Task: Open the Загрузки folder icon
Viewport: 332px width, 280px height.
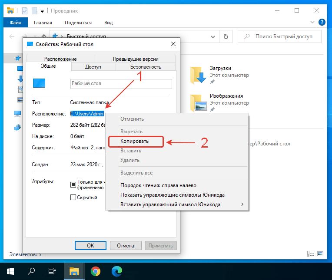Action: pyautogui.click(x=198, y=75)
